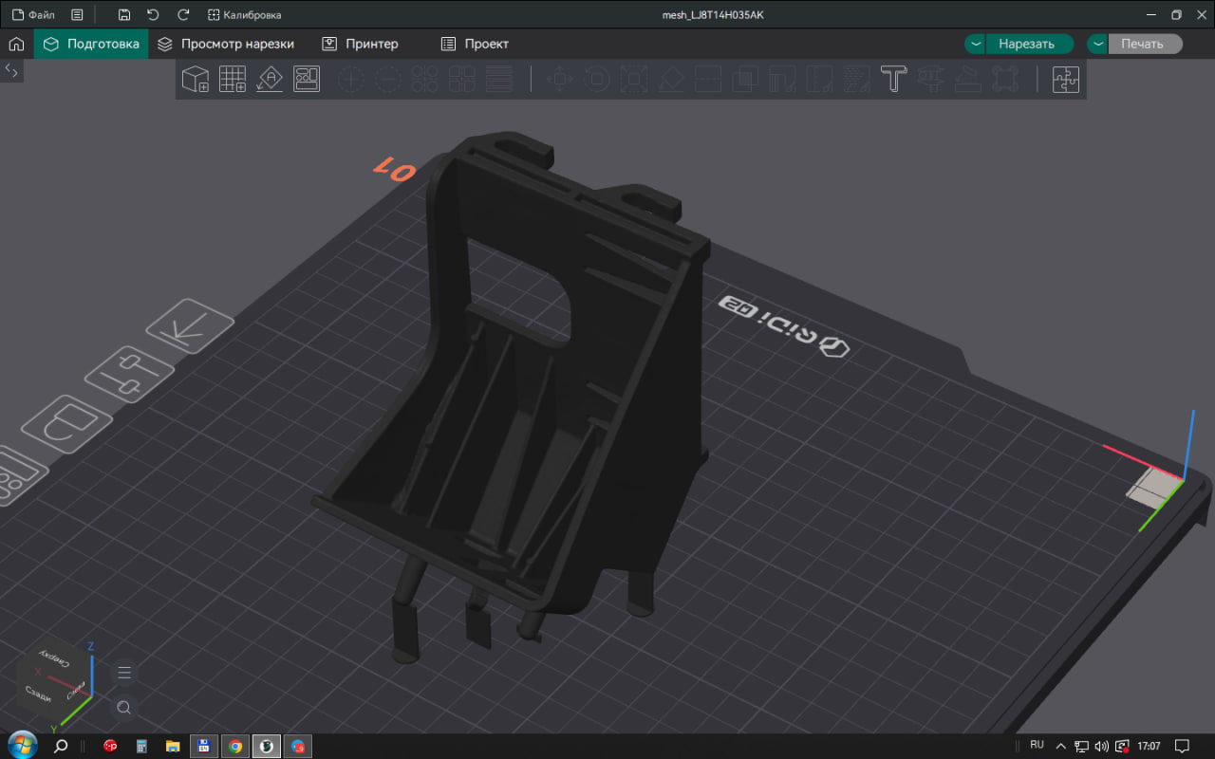
Task: Click the Нарезать slice button
Action: coord(1030,44)
